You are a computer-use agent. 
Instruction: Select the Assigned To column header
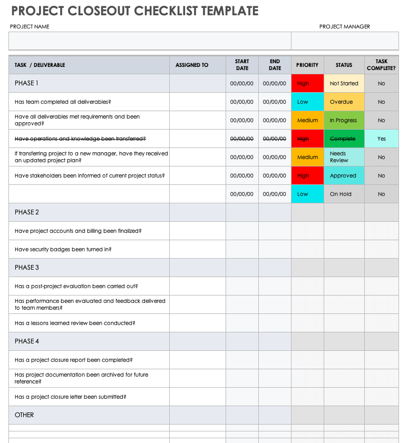[192, 65]
